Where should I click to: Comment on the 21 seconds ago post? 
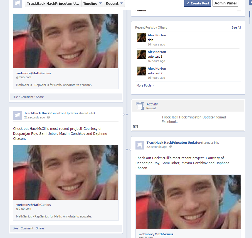point(27,228)
